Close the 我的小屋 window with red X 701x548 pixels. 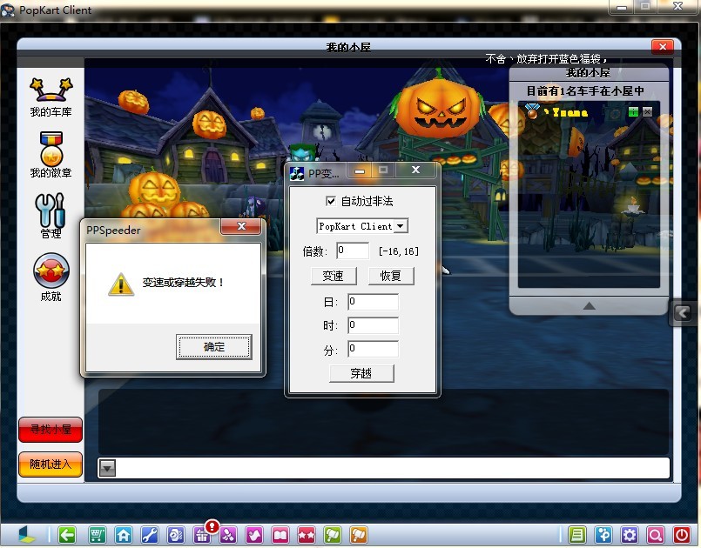click(x=663, y=46)
